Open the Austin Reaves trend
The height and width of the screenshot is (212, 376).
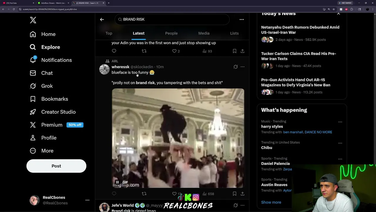[x=274, y=185]
